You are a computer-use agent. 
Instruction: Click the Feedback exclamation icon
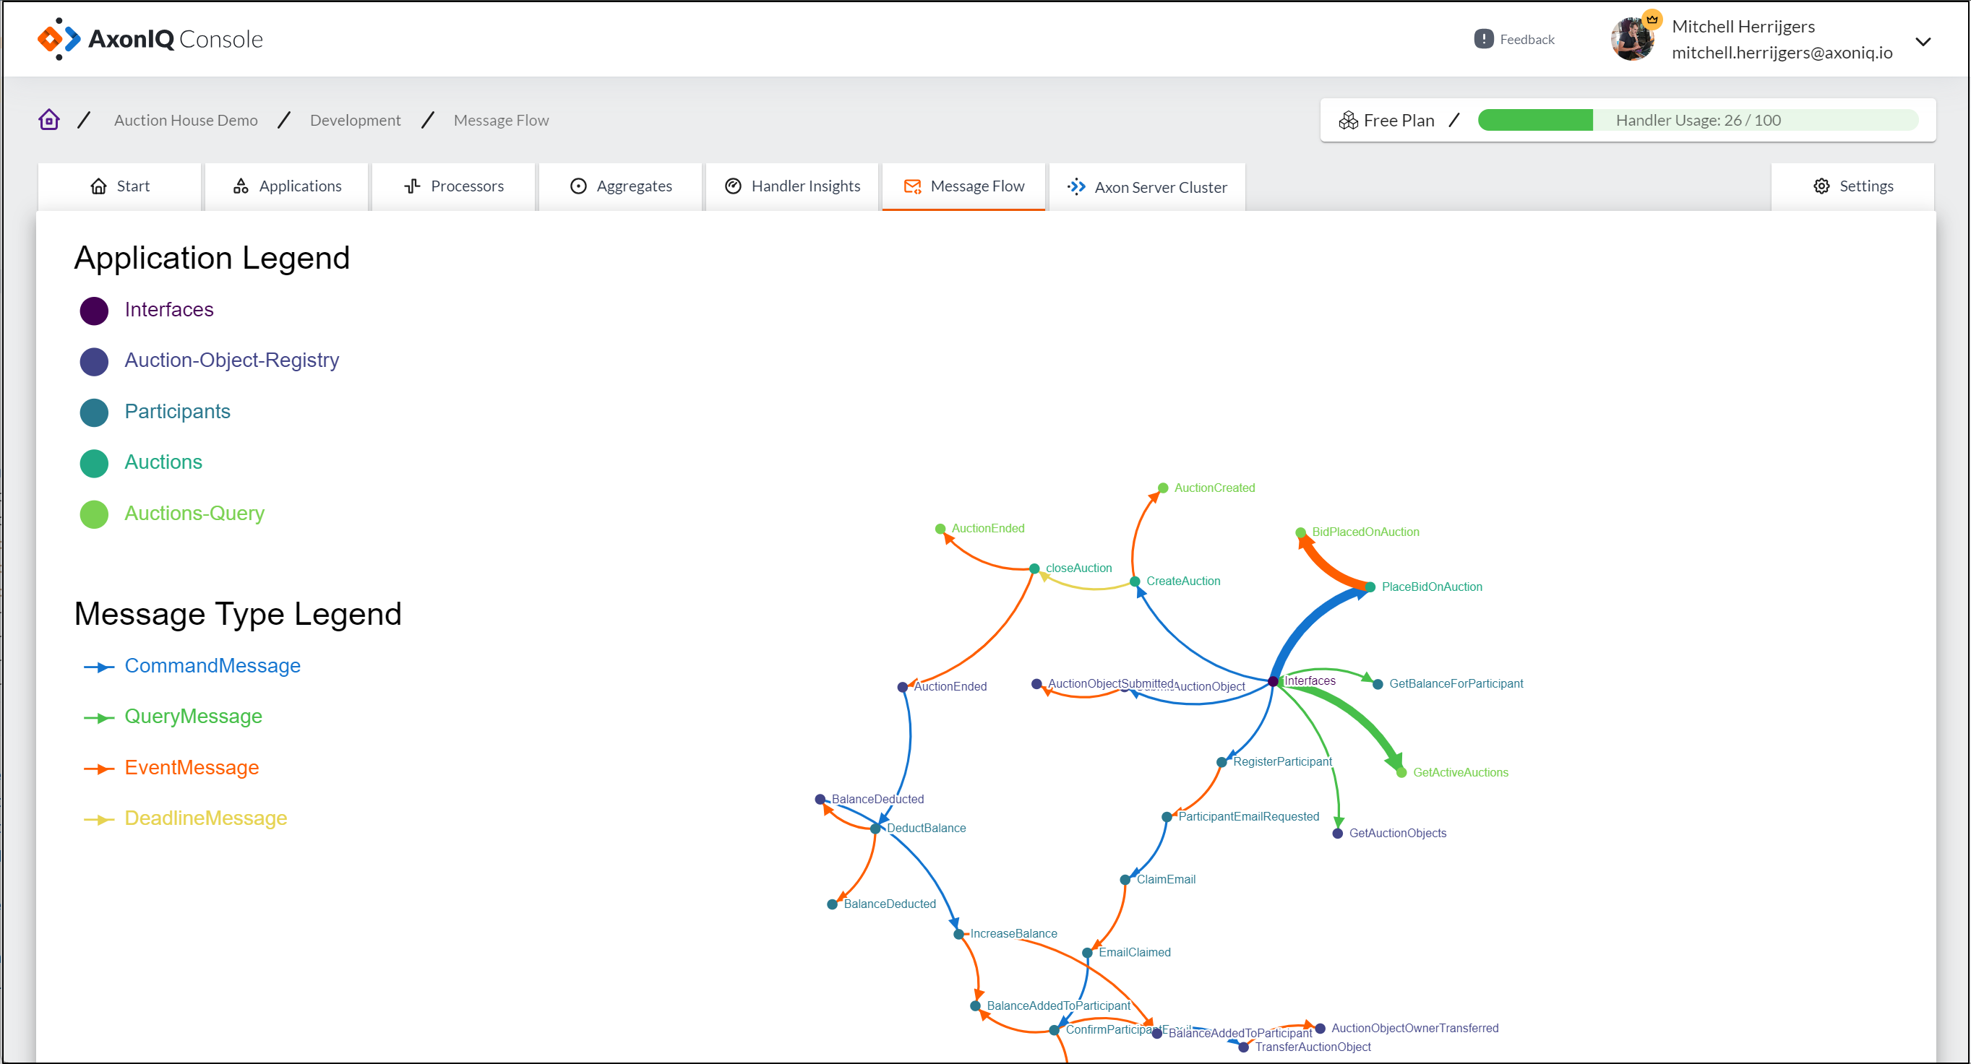coord(1483,39)
